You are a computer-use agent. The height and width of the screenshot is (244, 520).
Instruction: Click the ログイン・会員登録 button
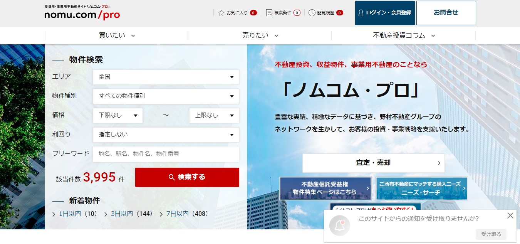pos(385,13)
